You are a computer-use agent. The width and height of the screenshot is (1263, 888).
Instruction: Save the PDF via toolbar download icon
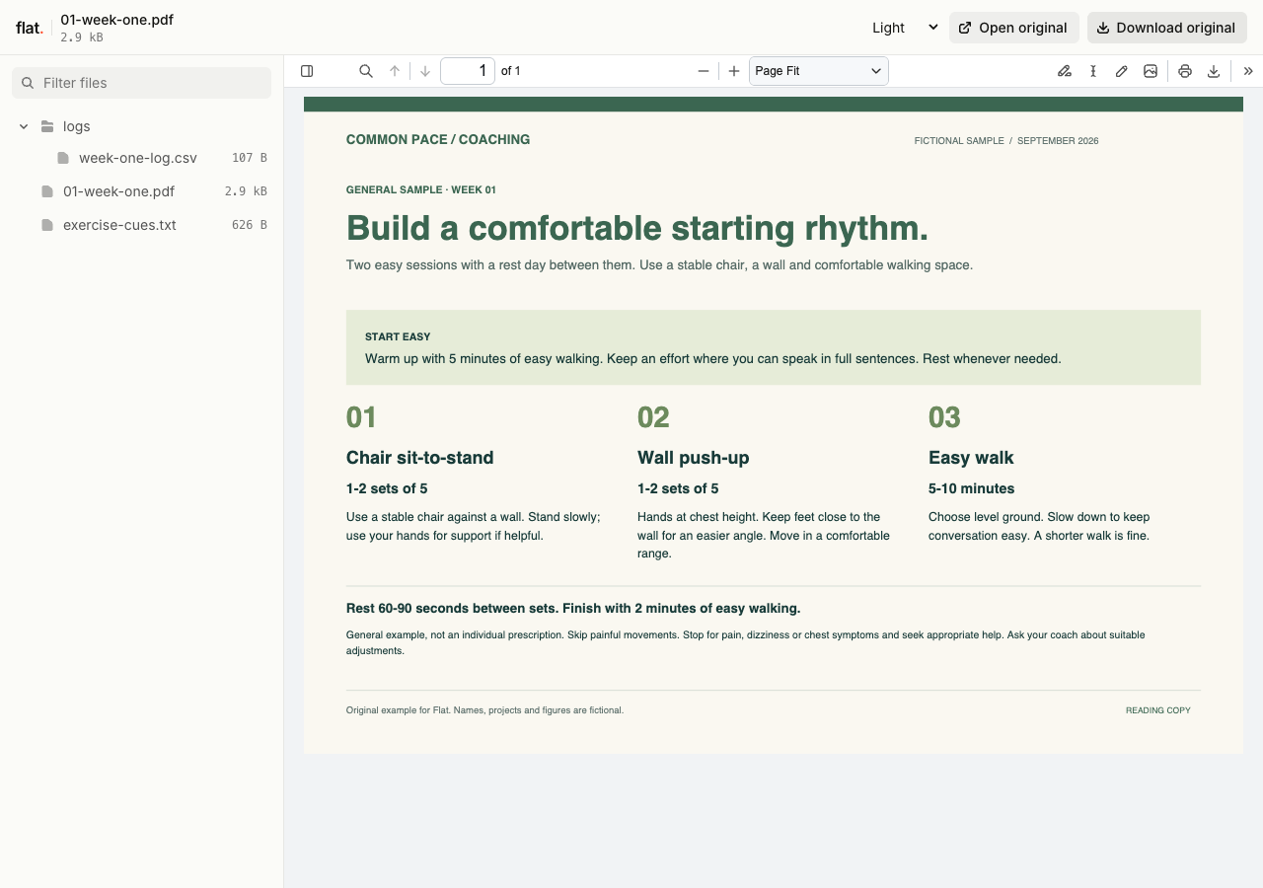[x=1214, y=71]
